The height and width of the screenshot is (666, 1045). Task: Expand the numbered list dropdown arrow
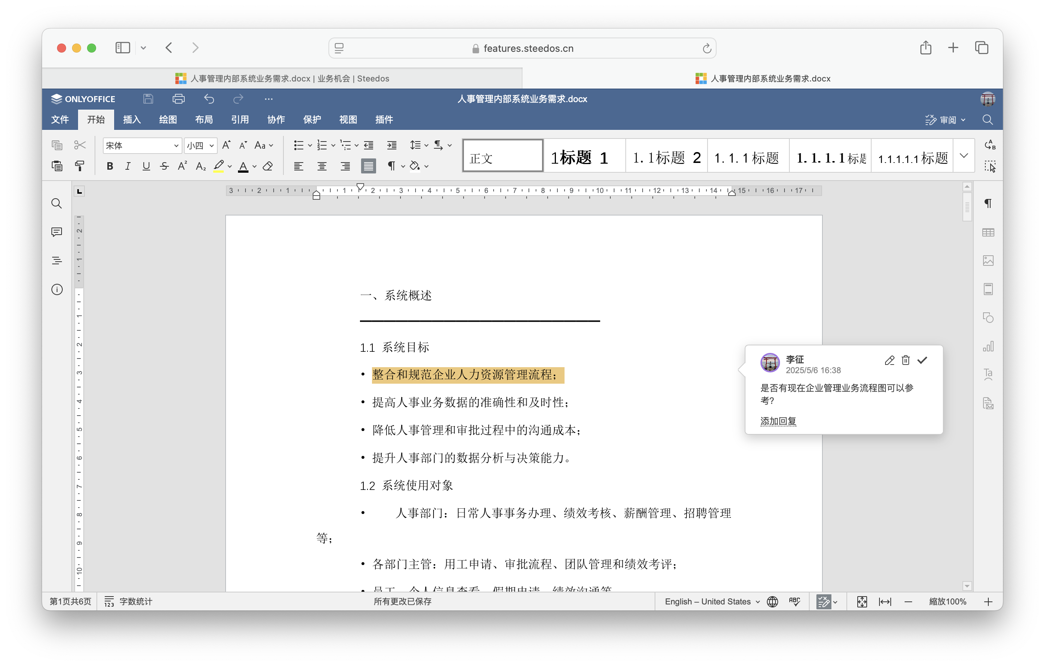tap(333, 145)
